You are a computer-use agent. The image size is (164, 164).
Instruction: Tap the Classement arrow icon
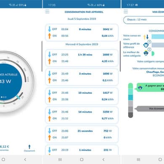coord(29,147)
